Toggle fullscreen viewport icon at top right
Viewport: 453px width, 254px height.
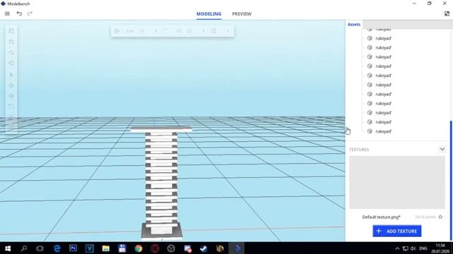pyautogui.click(x=447, y=13)
